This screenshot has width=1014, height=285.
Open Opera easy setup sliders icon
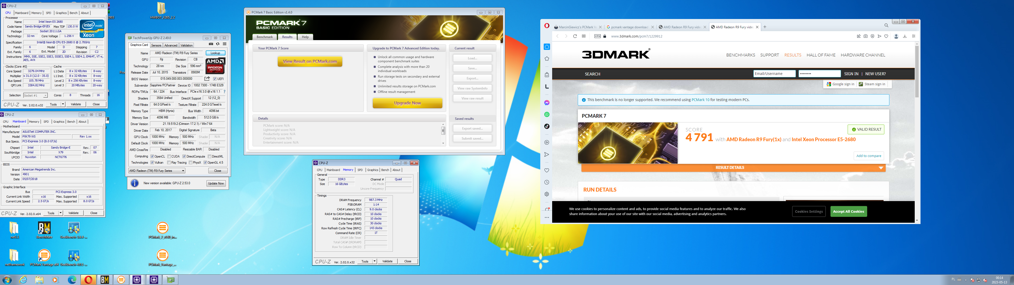(914, 36)
